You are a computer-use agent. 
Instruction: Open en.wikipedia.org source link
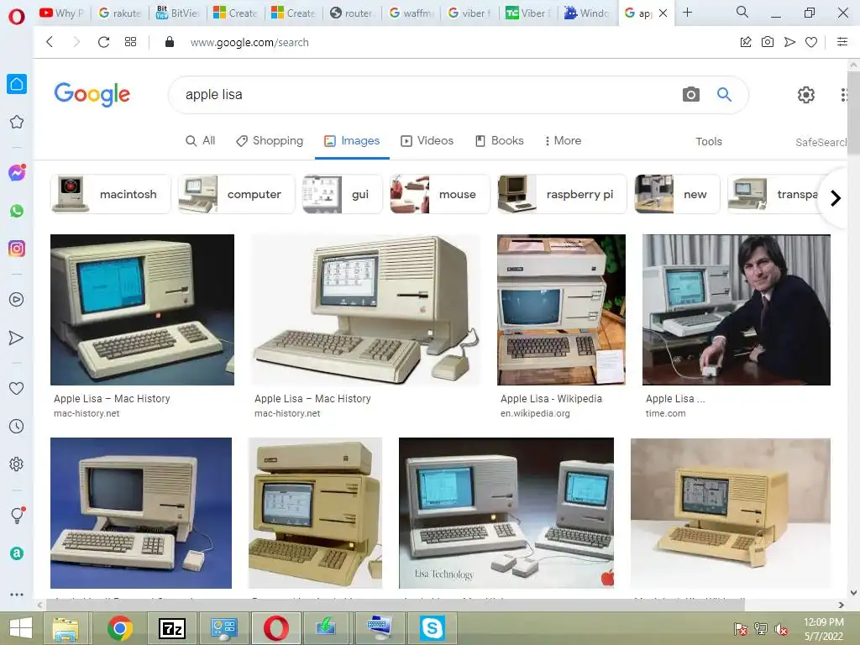tap(535, 413)
